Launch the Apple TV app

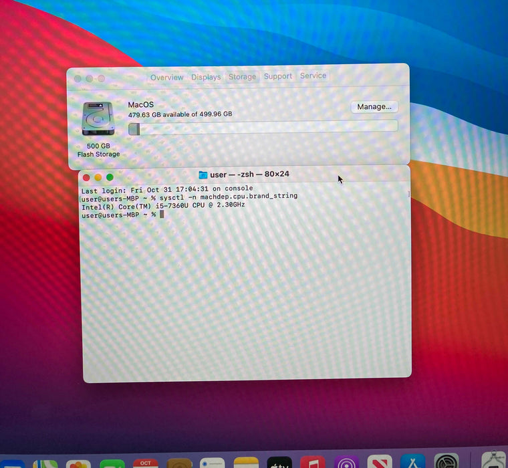(x=279, y=463)
